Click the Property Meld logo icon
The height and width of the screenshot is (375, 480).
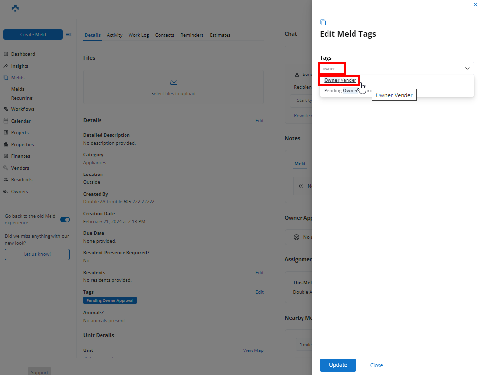point(15,8)
